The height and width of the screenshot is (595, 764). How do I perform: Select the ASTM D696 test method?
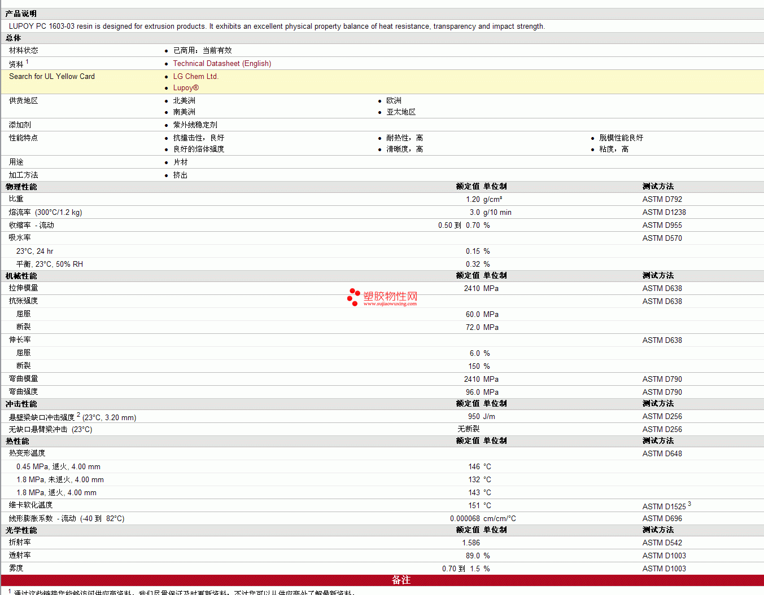[662, 519]
